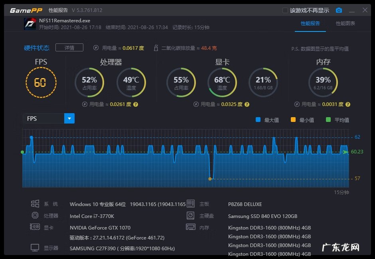Click the graphics card hardware icon

(35, 227)
